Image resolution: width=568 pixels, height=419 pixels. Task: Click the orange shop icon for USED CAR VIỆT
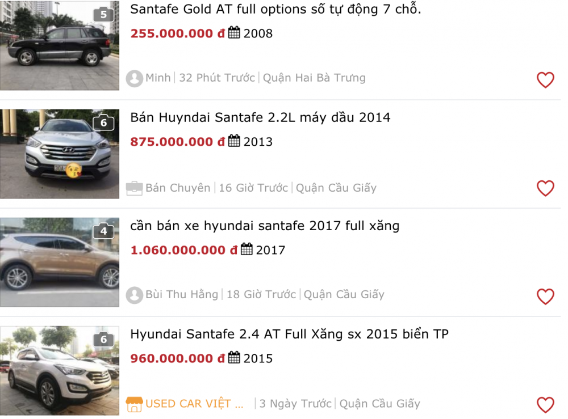point(134,404)
